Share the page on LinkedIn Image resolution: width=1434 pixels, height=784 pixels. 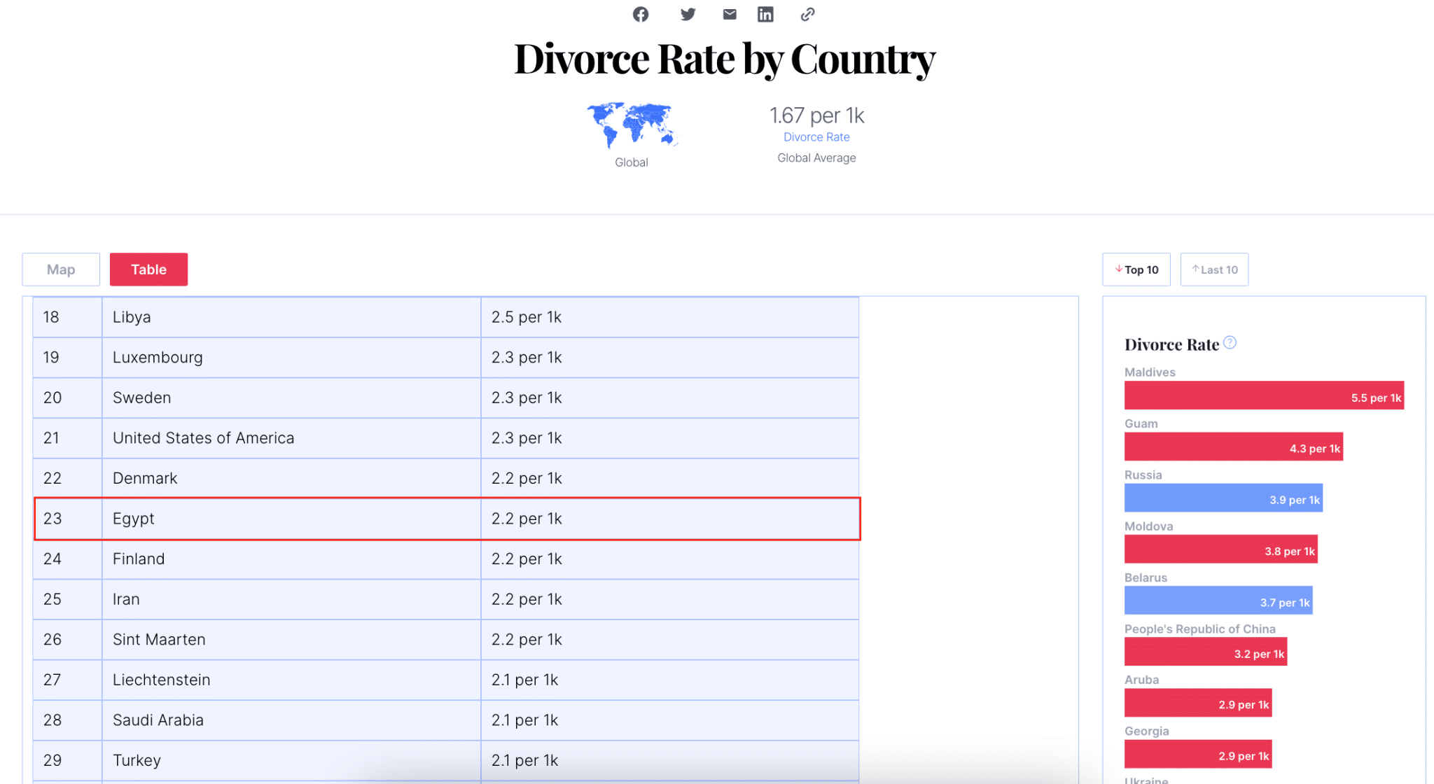tap(765, 14)
